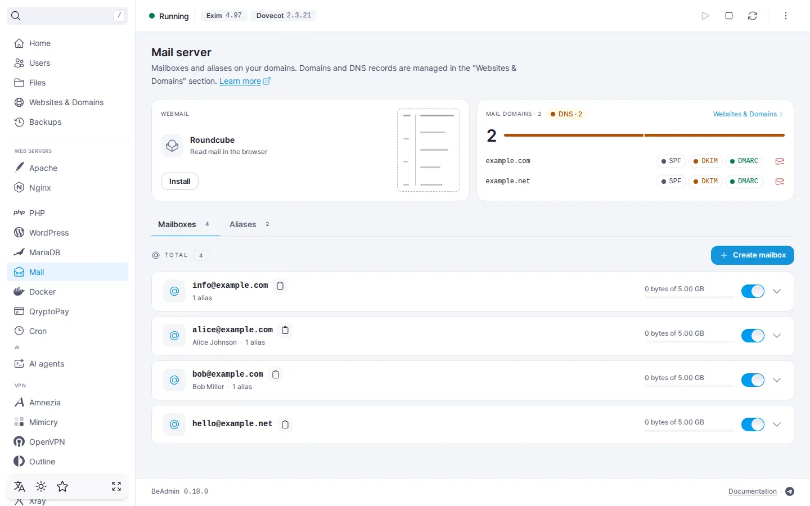Click the storage usage bar for info@example.com
The width and height of the screenshot is (810, 506).
[690, 297]
